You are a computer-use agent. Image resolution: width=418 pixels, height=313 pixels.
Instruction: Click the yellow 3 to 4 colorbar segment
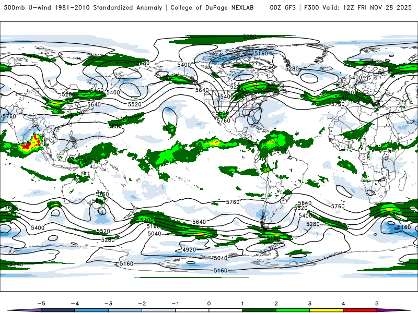pos(327,310)
